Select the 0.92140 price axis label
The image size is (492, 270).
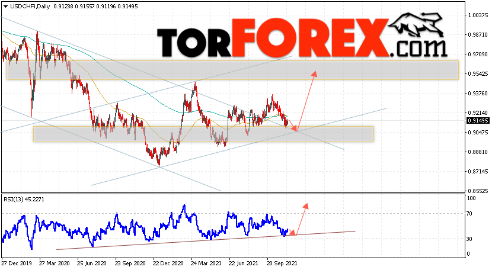click(x=478, y=113)
